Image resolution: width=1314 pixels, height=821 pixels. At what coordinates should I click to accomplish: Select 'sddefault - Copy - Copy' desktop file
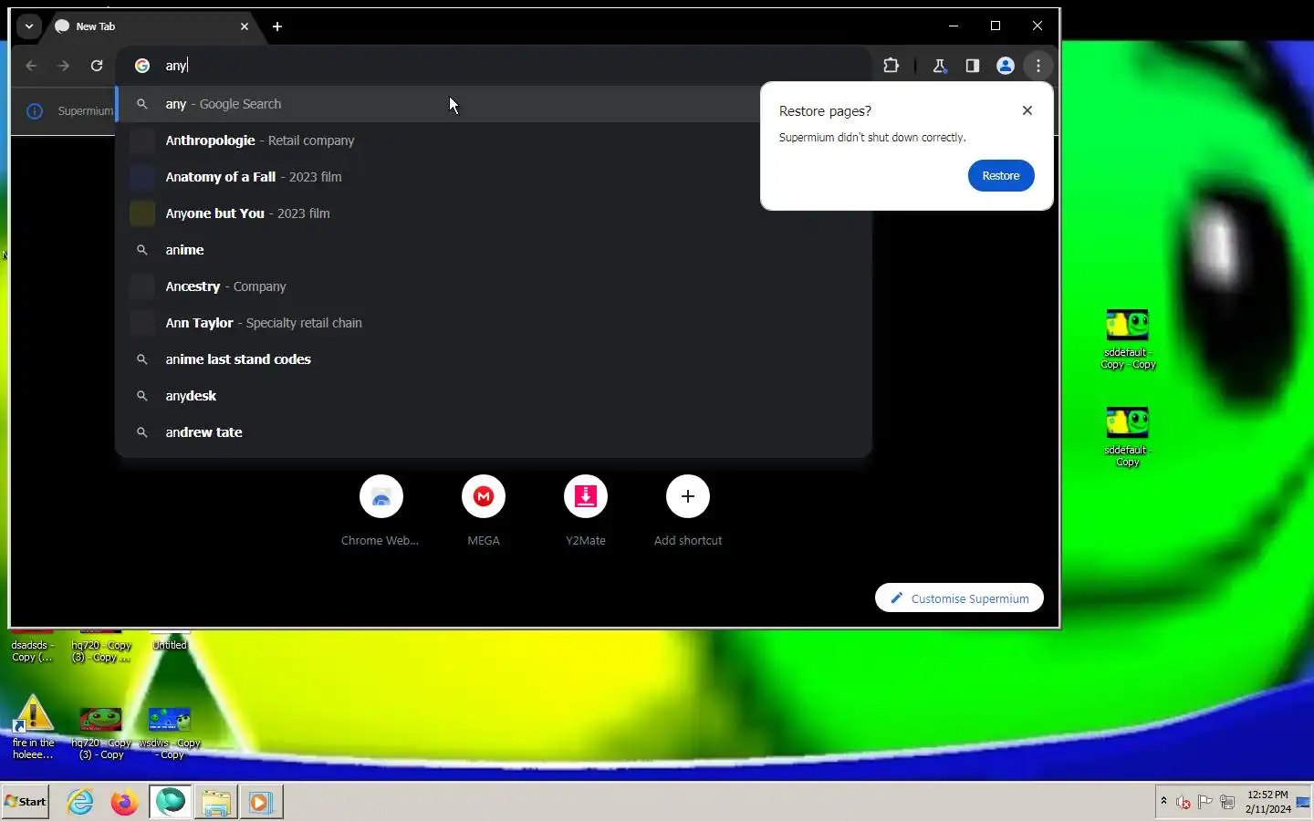click(1128, 339)
